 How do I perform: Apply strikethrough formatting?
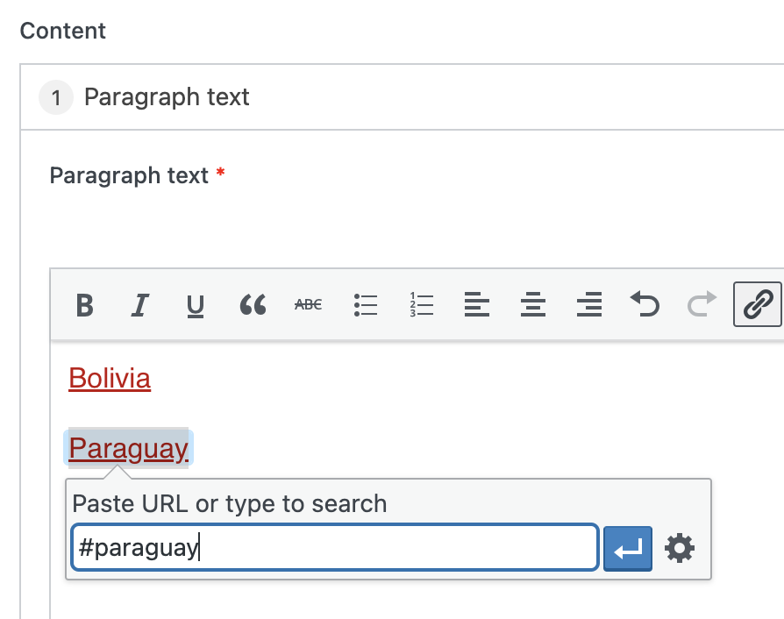click(x=308, y=305)
